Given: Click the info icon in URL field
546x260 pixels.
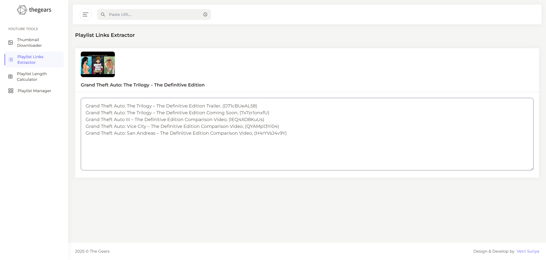Looking at the screenshot, I should (x=205, y=14).
